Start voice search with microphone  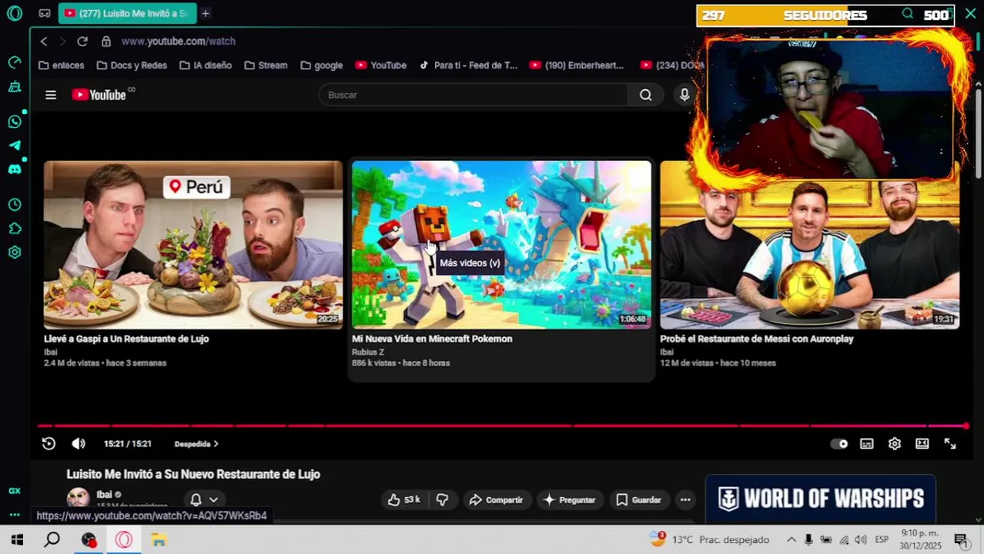684,95
